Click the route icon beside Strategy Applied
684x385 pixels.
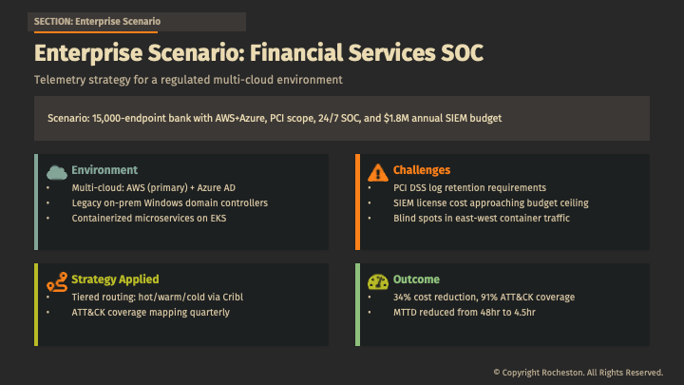(x=56, y=281)
